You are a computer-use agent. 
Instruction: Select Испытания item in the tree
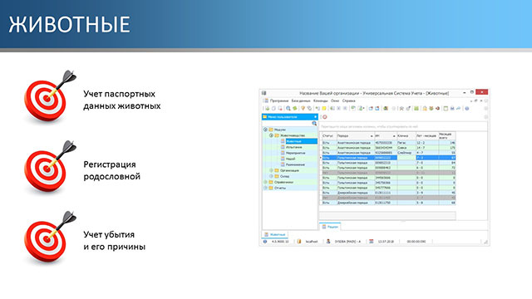(x=293, y=147)
